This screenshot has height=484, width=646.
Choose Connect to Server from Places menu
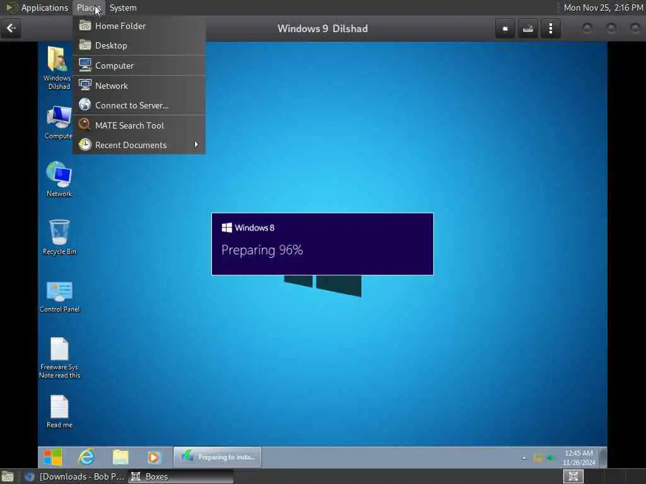pos(139,105)
